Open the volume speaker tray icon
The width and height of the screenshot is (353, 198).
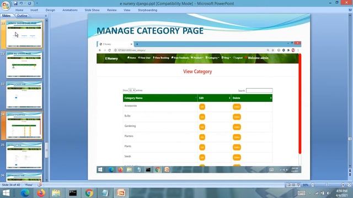point(328,193)
